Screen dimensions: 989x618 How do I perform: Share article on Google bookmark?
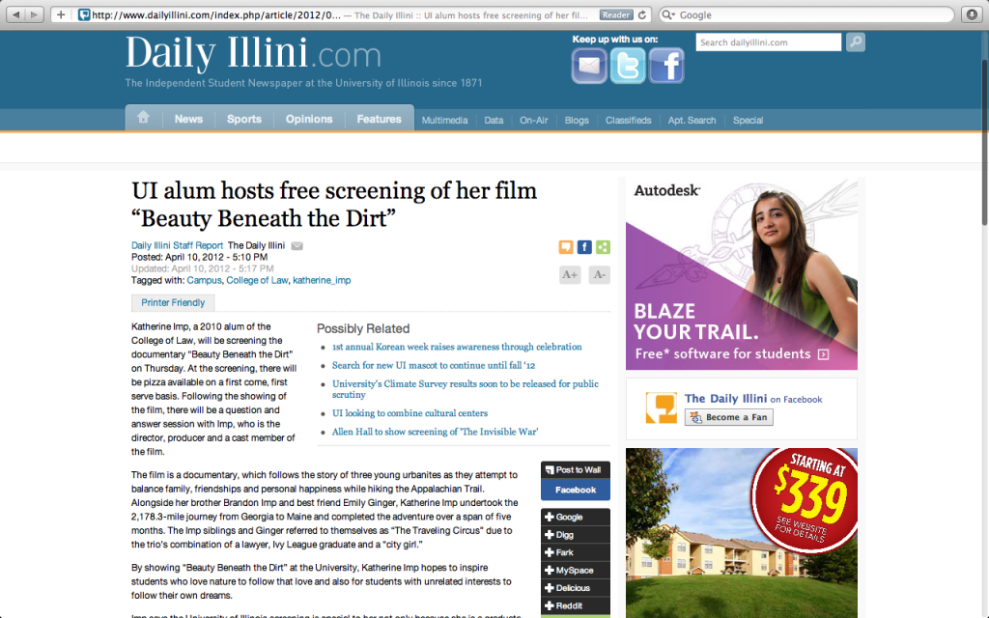point(576,518)
